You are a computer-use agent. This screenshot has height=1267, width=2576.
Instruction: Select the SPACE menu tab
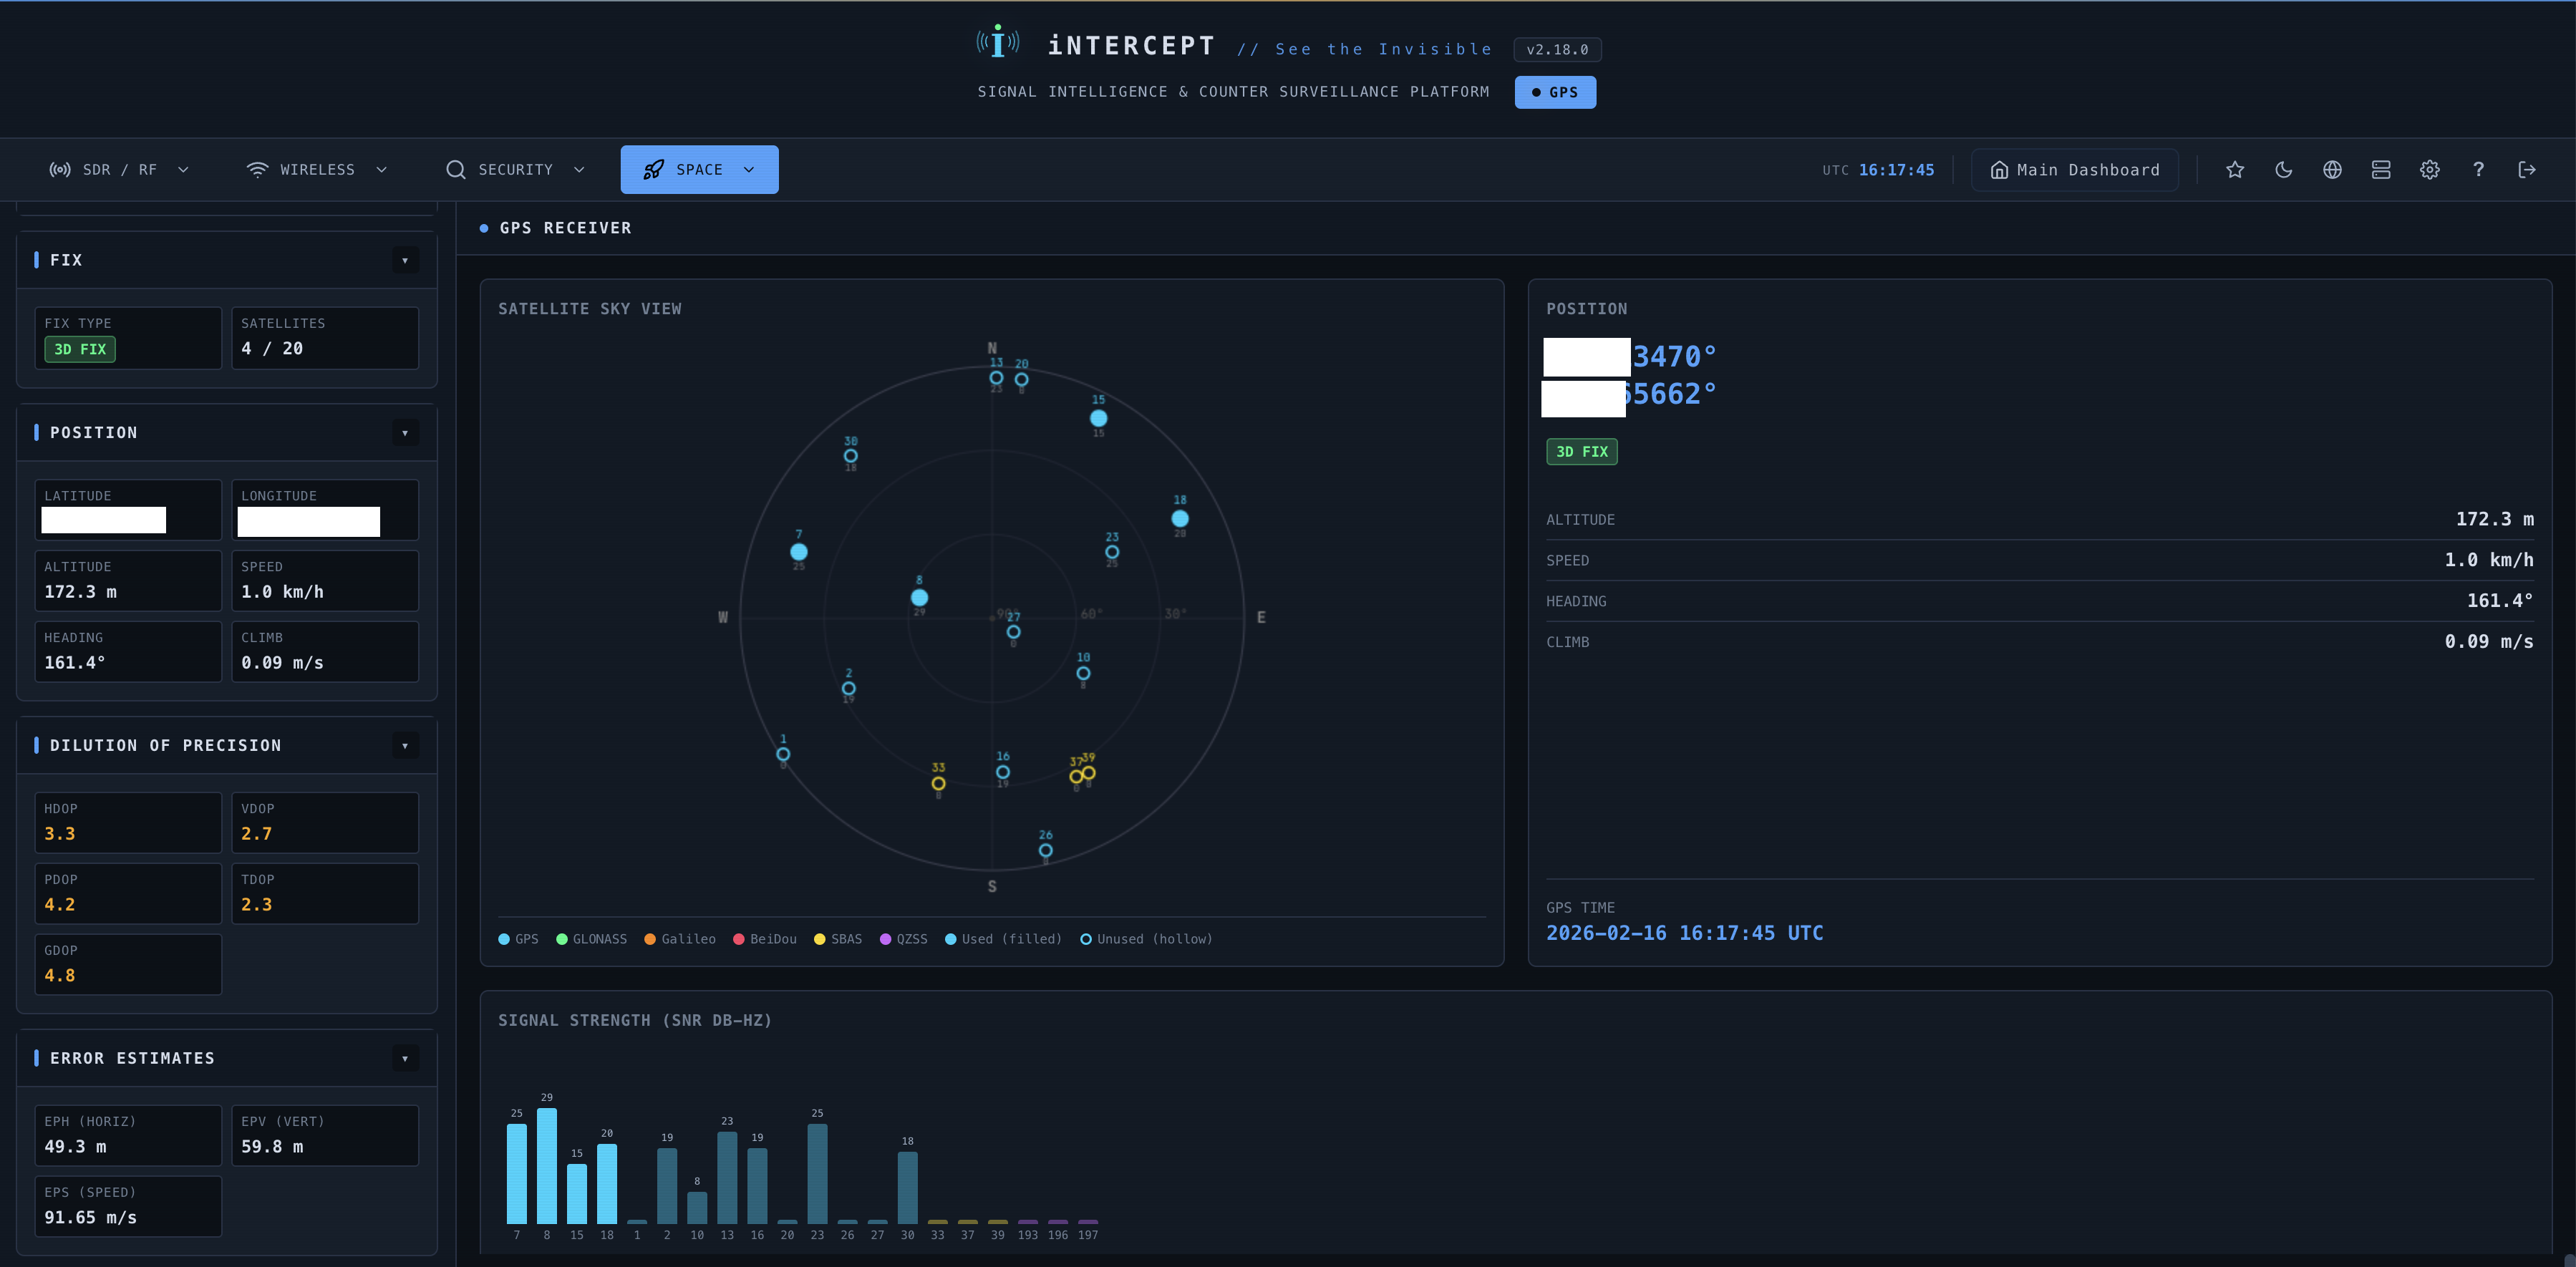(699, 170)
